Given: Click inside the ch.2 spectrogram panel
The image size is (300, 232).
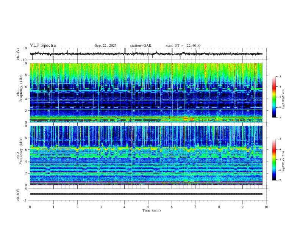Looking at the screenshot, I should coord(146,155).
